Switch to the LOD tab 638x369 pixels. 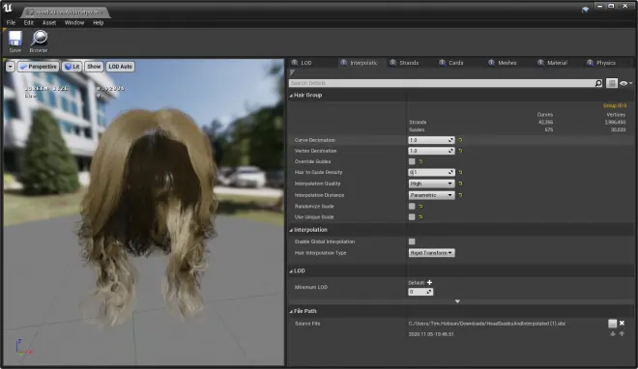tap(305, 63)
